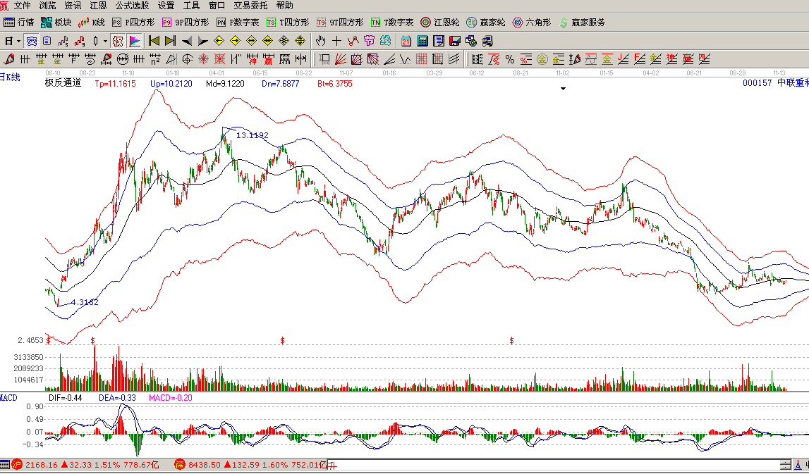Toggle the first highlighted chart mode button
Image resolution: width=809 pixels, height=474 pixels.
[x=31, y=41]
